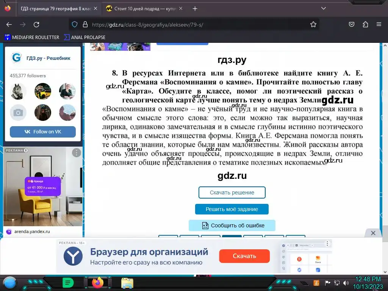Viewport: 388px width, 291px height.
Task: Click Скачать решение button
Action: click(232, 192)
